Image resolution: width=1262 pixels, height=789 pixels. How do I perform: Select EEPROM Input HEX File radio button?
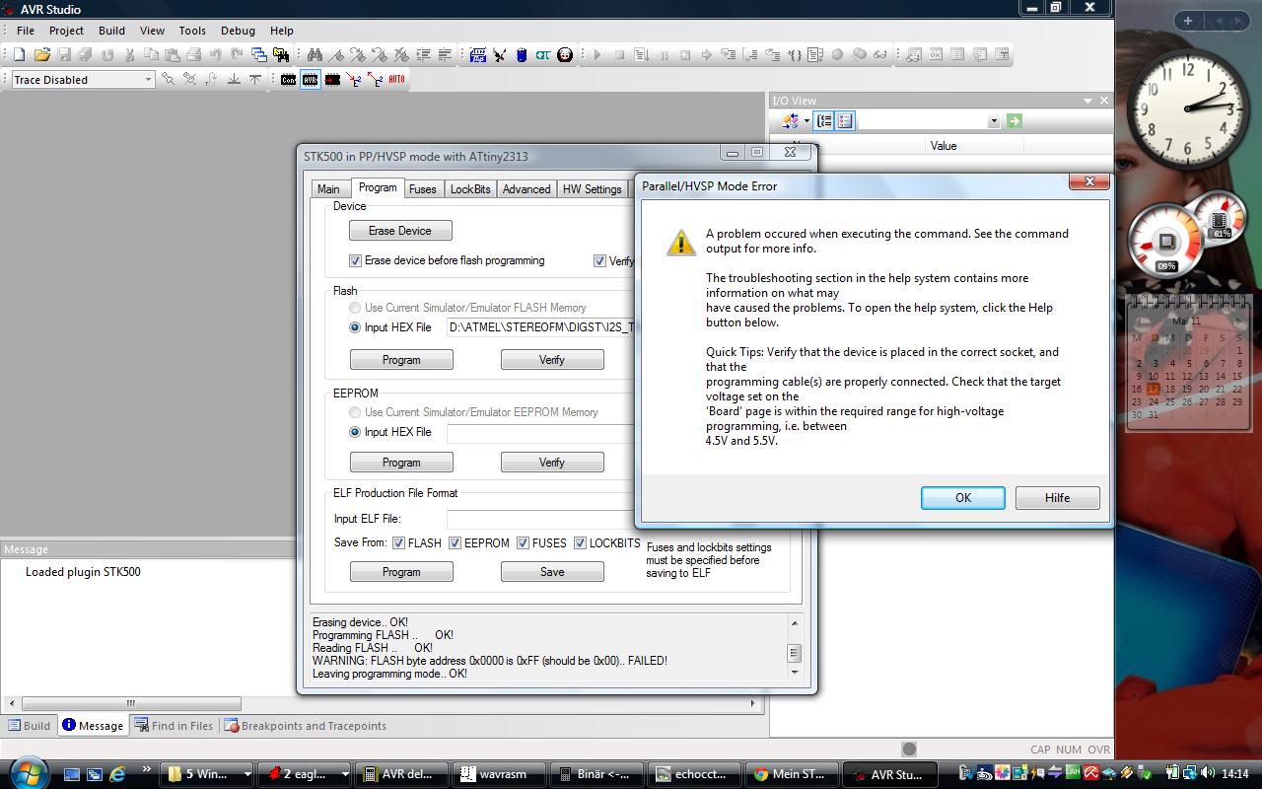pos(355,432)
